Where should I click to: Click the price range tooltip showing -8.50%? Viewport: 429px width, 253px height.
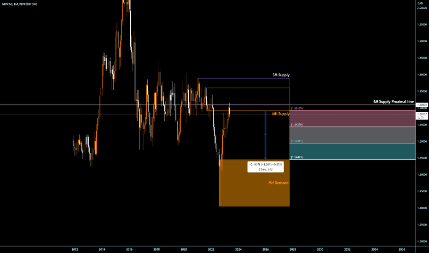coord(266,167)
